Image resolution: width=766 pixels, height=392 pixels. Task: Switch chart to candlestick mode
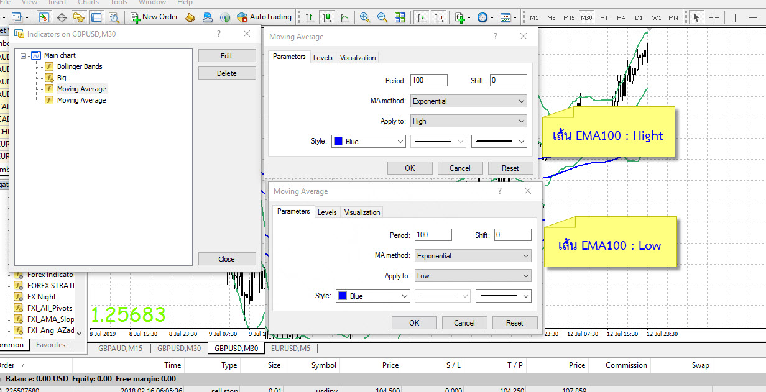(326, 17)
